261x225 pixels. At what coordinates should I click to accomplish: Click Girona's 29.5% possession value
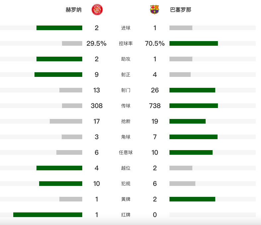[x=97, y=43]
